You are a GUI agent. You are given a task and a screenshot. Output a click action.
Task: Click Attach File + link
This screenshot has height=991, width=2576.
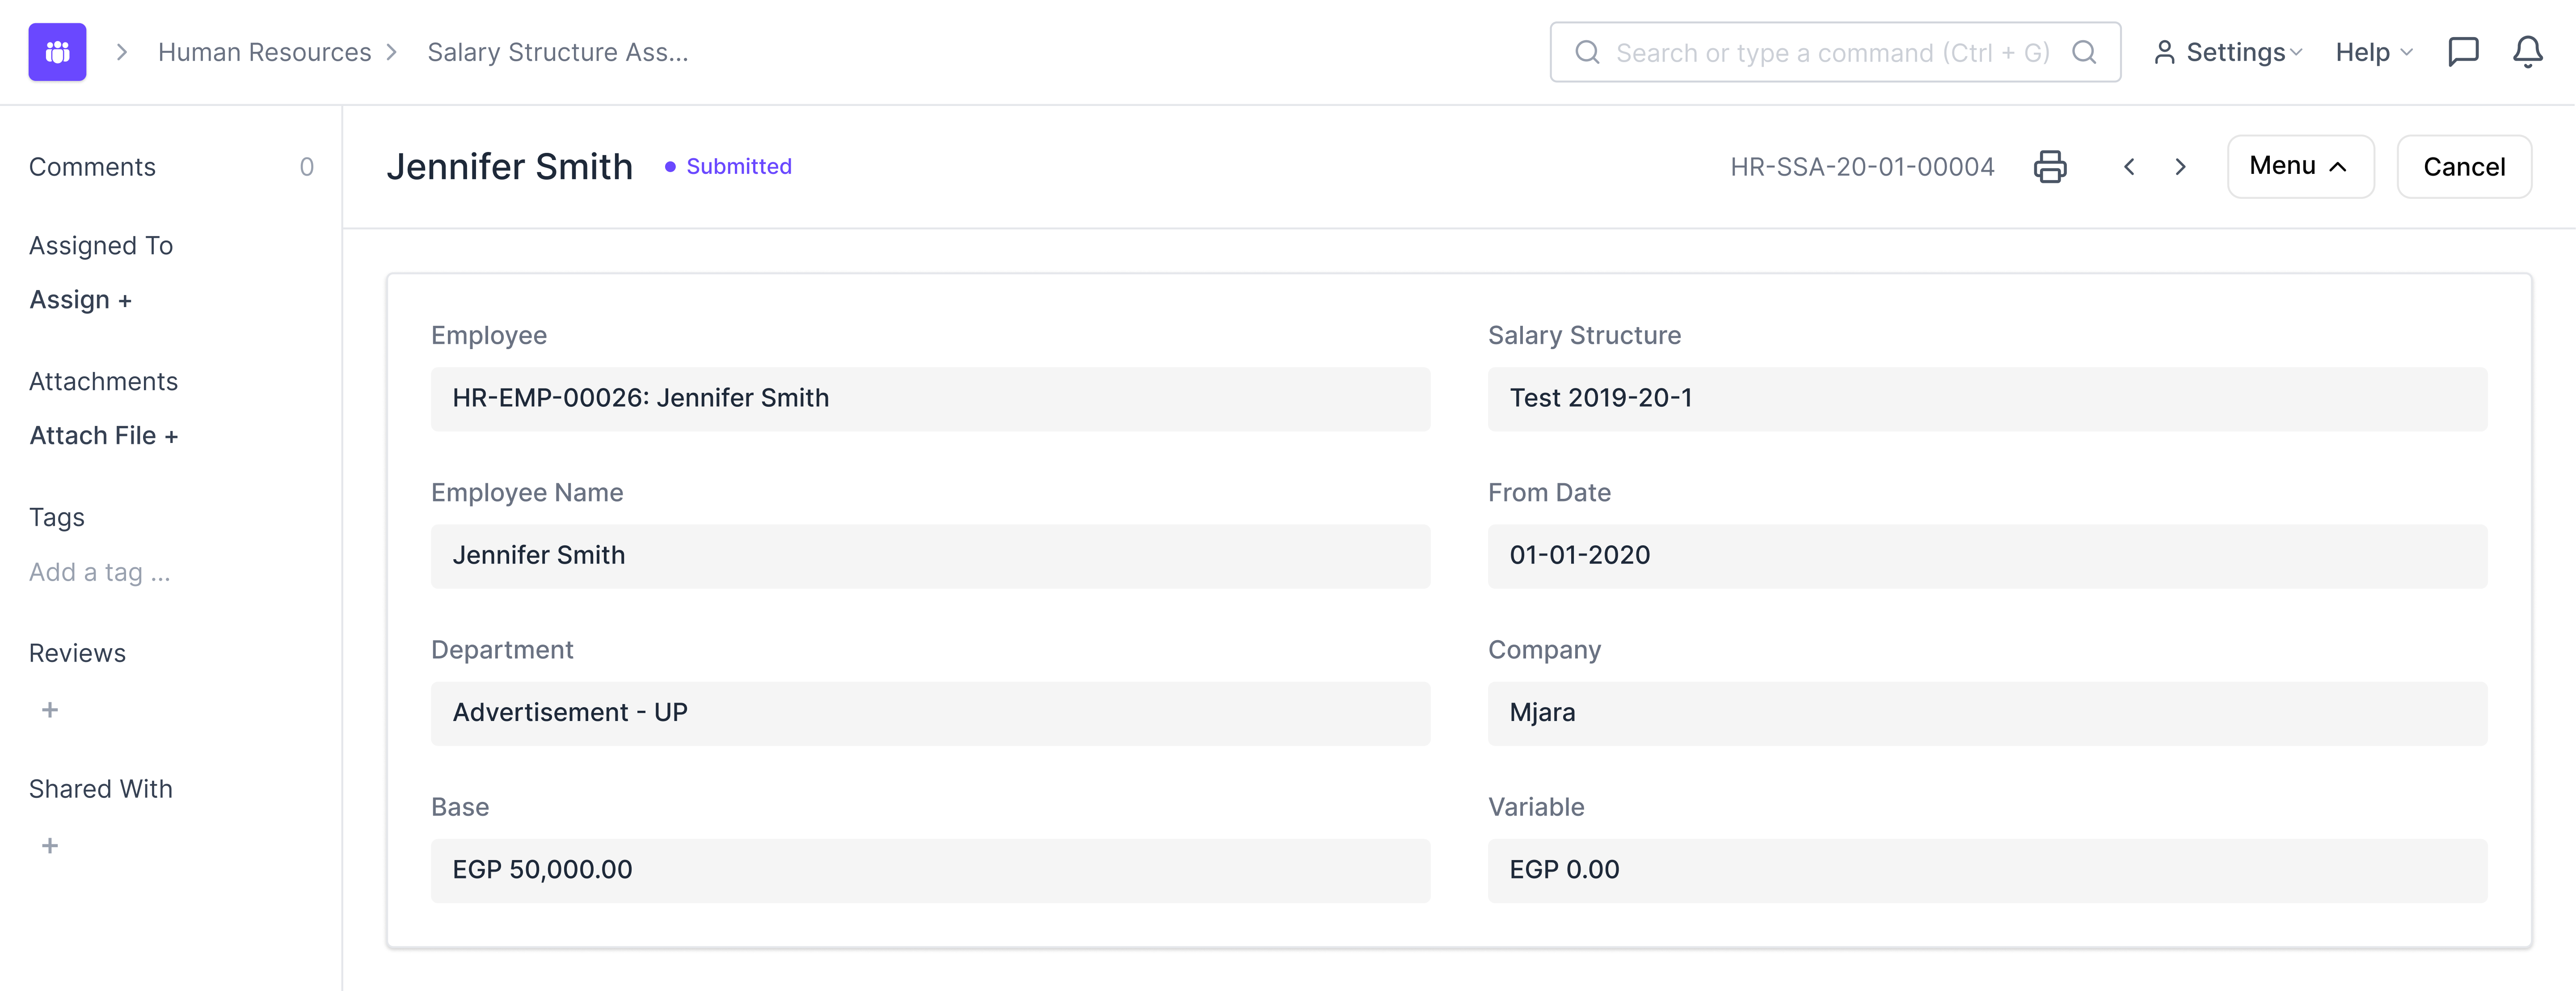[103, 436]
